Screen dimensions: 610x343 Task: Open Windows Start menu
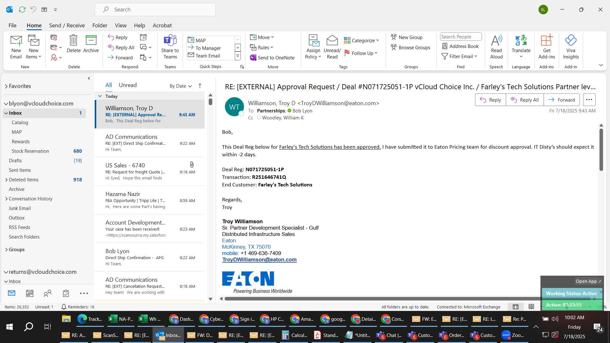coord(10,326)
